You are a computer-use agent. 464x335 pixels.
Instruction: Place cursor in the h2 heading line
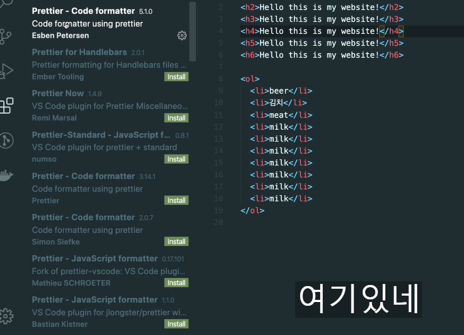(322, 7)
